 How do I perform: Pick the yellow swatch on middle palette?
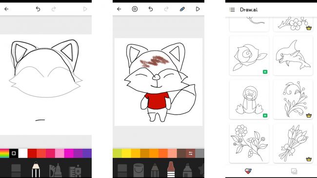click(126, 153)
